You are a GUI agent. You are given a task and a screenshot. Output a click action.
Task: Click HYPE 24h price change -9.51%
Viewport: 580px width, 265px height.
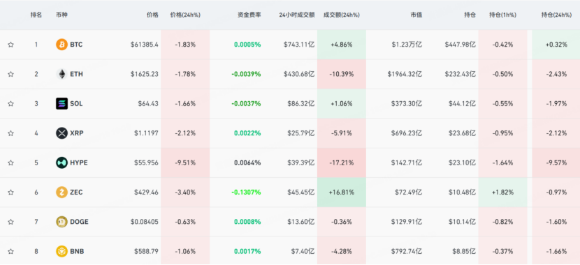(185, 162)
